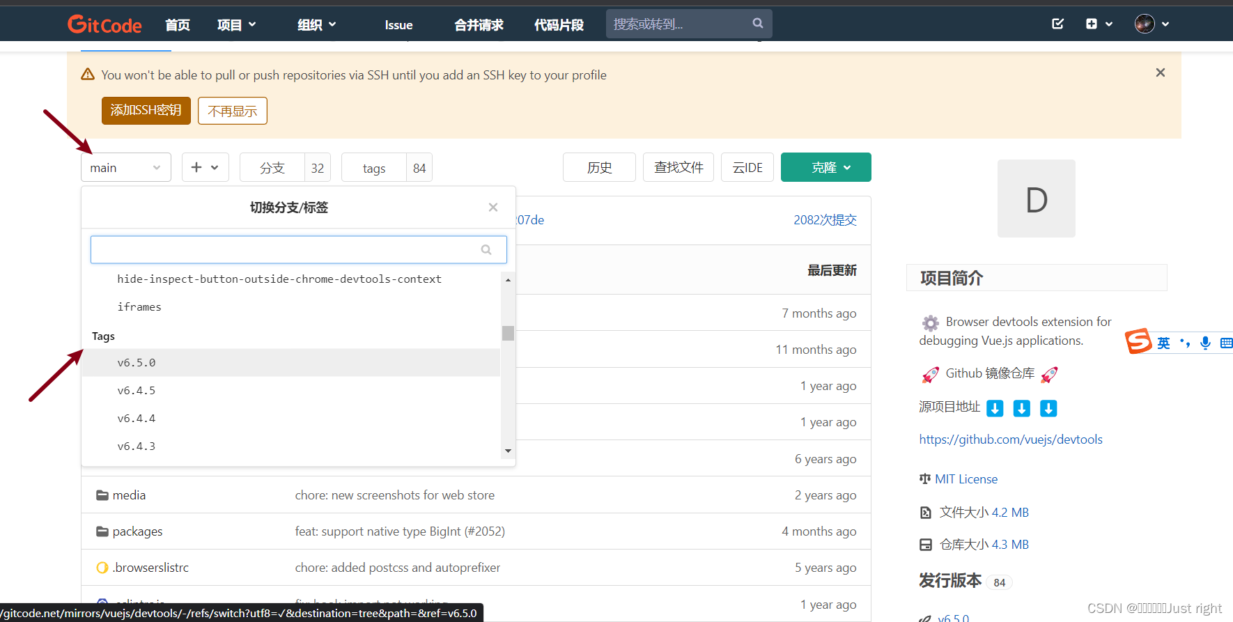
Task: Open the main branch dropdown
Action: [126, 167]
